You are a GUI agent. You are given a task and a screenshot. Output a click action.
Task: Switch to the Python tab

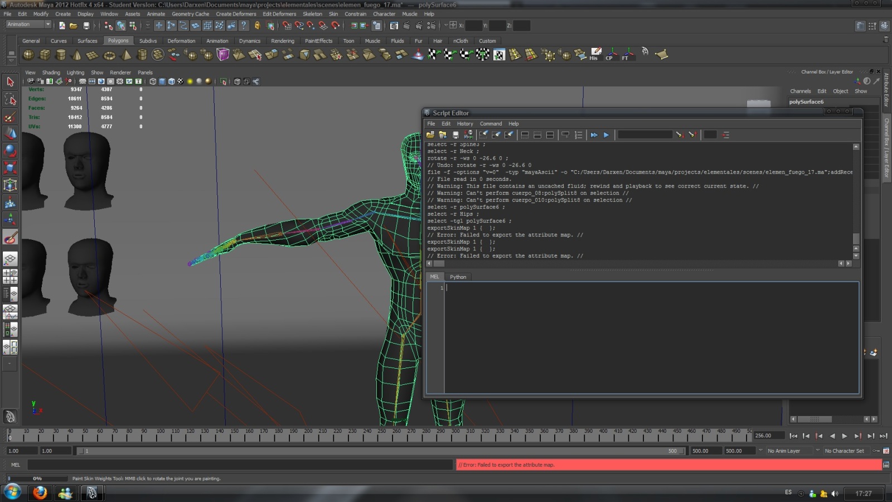pos(458,277)
